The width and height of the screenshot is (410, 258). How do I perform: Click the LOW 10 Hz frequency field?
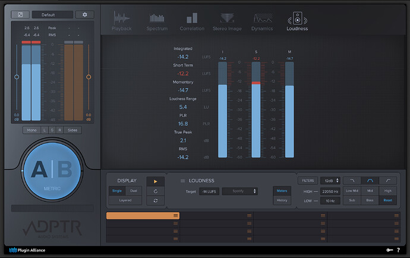[330, 201]
